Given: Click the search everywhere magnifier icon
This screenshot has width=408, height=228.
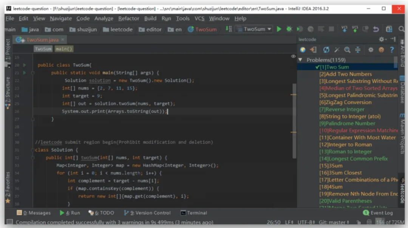Looking at the screenshot, I should [x=402, y=29].
